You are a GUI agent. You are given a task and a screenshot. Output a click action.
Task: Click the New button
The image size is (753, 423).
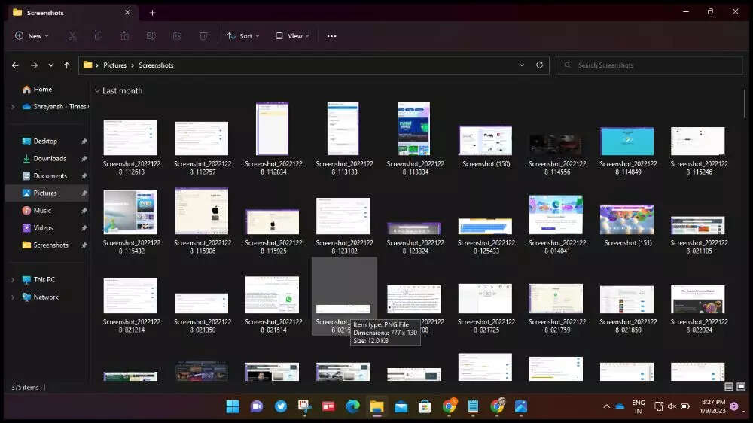coord(32,35)
